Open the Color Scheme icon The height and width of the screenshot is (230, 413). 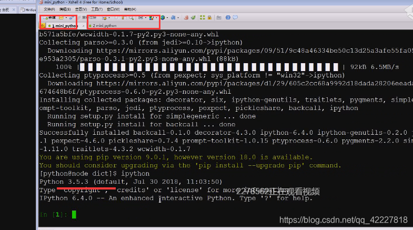coord(152,18)
